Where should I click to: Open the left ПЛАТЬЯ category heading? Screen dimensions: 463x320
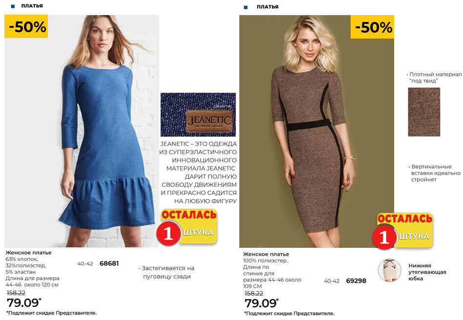(32, 6)
